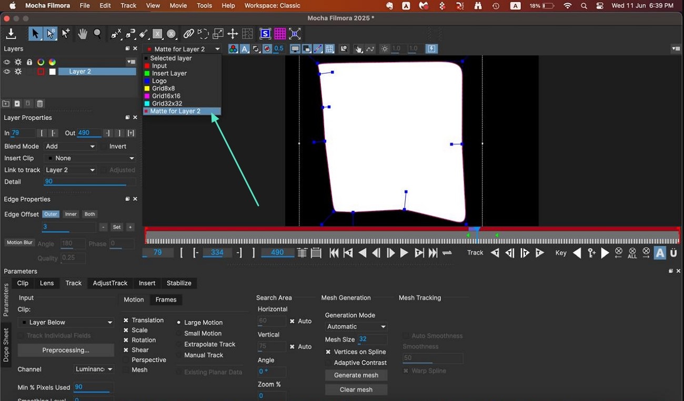Image resolution: width=684 pixels, height=401 pixels.
Task: Click the Motion Blur button
Action: 20,243
